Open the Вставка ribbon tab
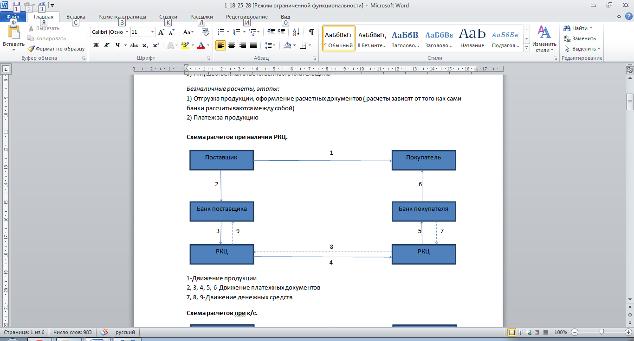 [x=76, y=17]
